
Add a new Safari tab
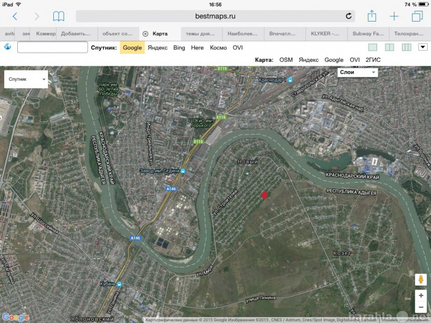tap(394, 16)
